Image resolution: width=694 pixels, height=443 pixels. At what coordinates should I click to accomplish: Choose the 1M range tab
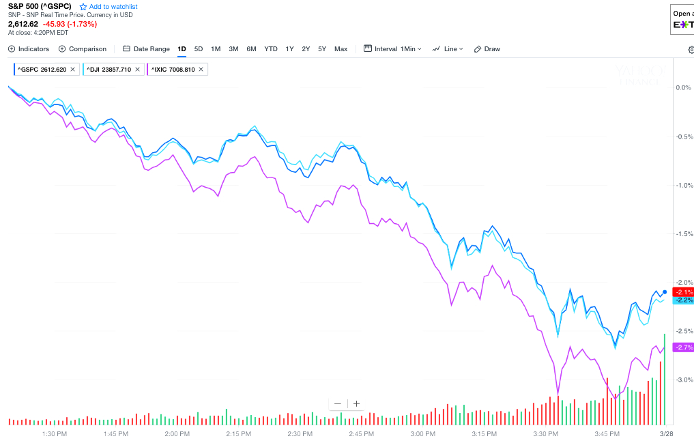[x=216, y=49]
